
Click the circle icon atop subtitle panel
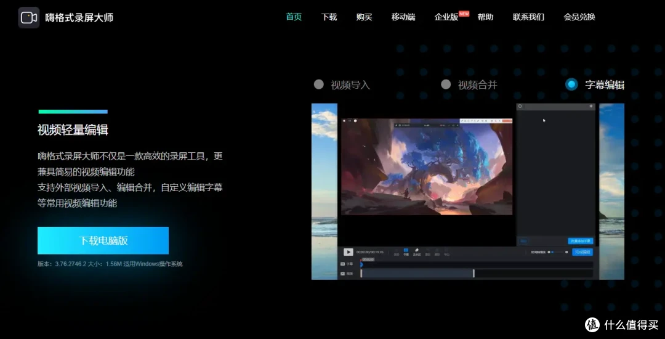tap(520, 106)
